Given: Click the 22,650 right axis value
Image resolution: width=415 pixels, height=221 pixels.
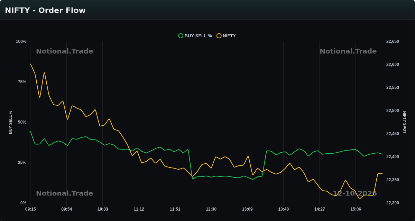Looking at the screenshot, I should [393, 41].
